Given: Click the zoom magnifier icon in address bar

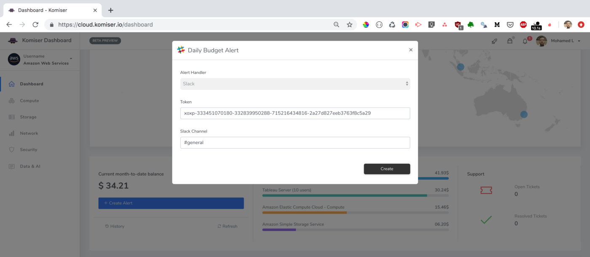Looking at the screenshot, I should [x=336, y=25].
